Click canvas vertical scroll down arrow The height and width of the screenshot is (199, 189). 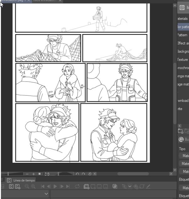[x=175, y=170]
